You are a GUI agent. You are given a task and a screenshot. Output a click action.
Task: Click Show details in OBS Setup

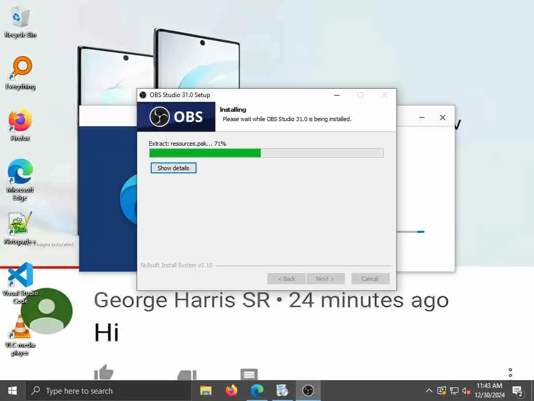tap(173, 168)
